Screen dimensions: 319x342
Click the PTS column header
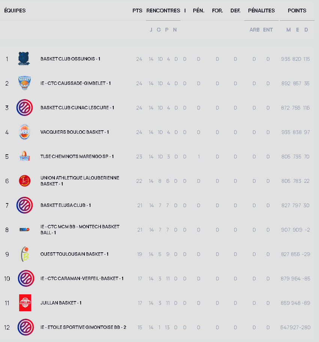click(x=137, y=11)
